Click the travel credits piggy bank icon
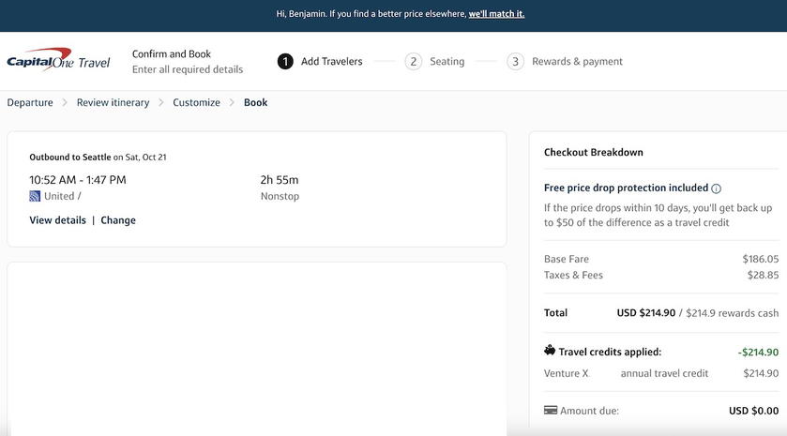 [550, 351]
